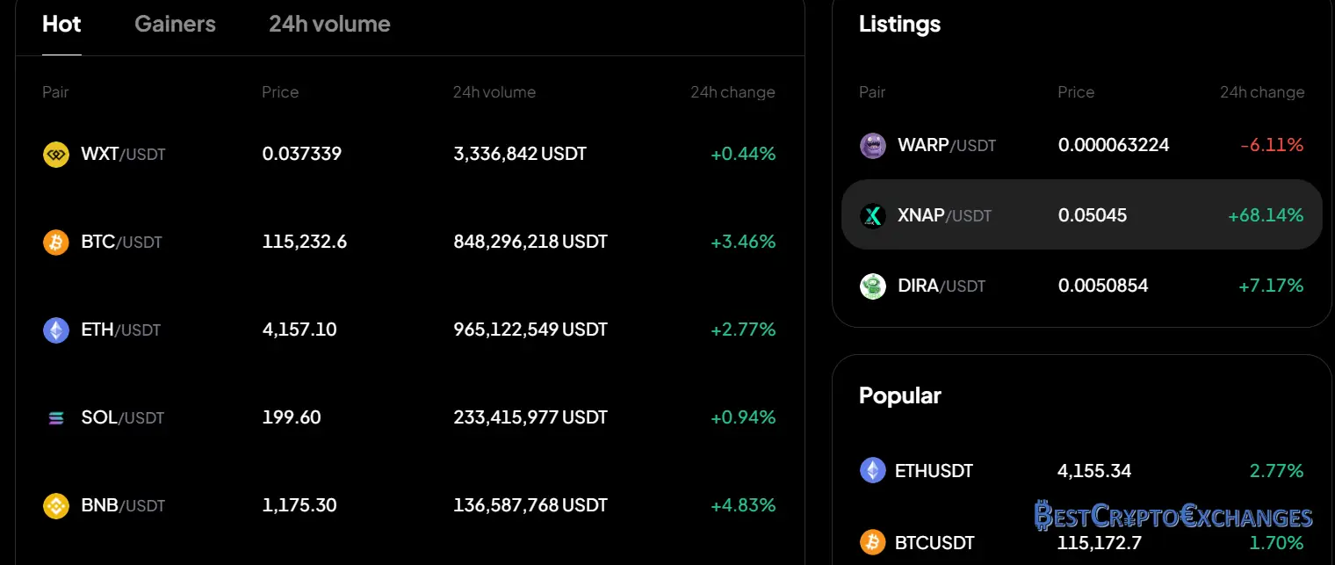Switch to the Gainers tab
Image resolution: width=1335 pixels, height=565 pixels.
point(175,25)
